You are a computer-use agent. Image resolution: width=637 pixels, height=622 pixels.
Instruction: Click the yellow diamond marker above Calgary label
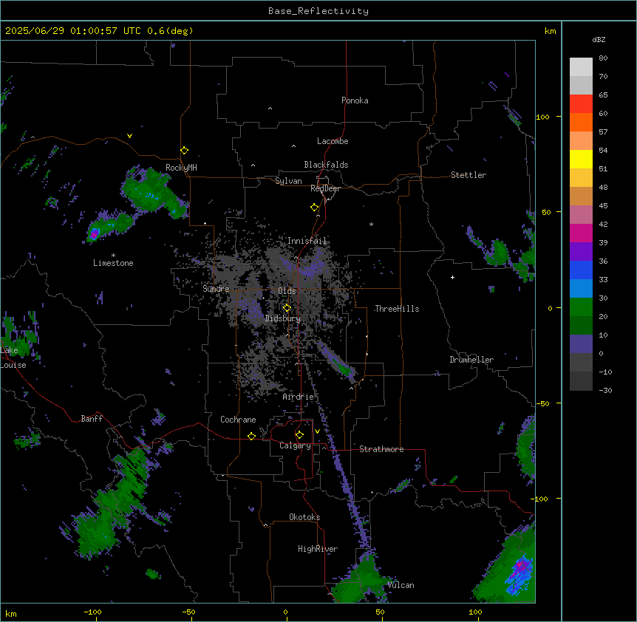click(x=299, y=435)
